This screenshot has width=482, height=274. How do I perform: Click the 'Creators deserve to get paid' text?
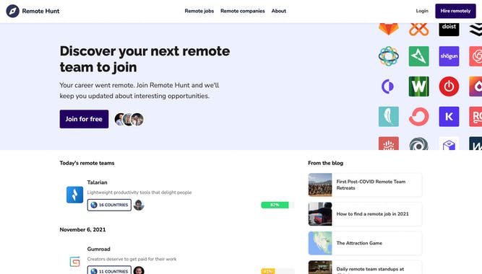tap(132, 259)
